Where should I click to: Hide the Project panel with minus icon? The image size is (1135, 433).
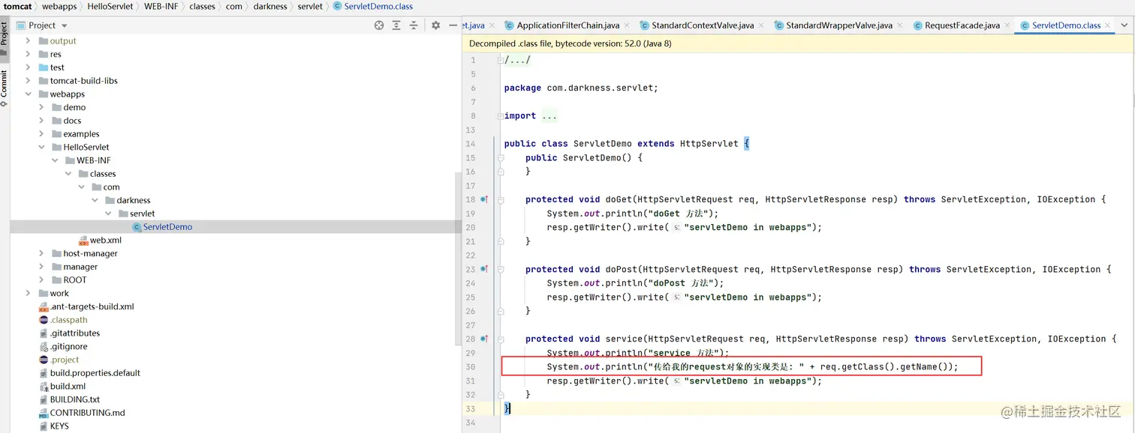coord(453,25)
